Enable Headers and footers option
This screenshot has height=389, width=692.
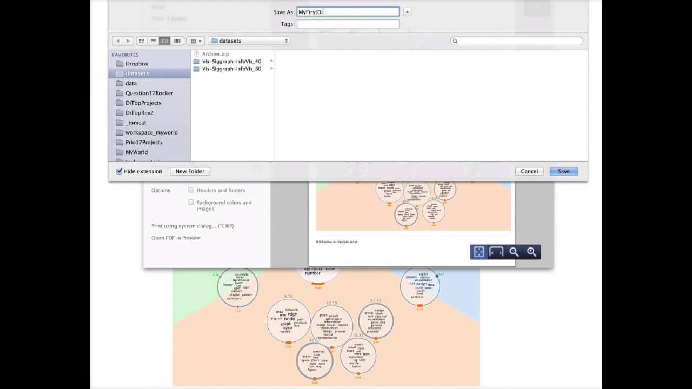point(191,190)
